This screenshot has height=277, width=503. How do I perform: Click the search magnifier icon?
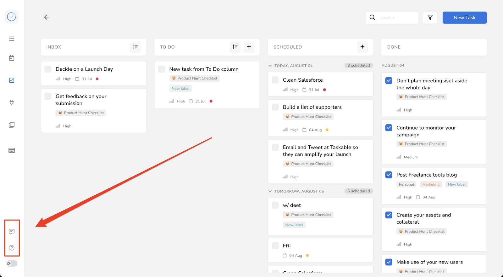372,18
